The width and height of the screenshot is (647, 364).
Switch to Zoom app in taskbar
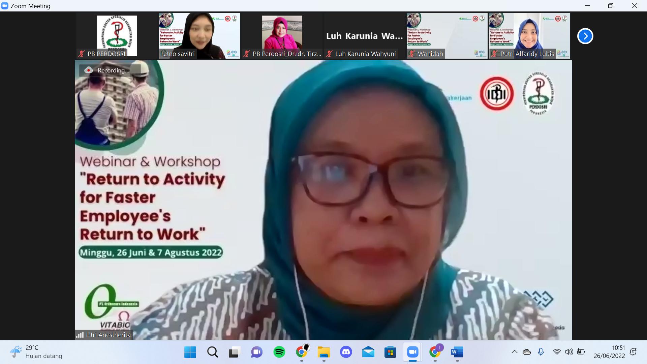coord(412,352)
